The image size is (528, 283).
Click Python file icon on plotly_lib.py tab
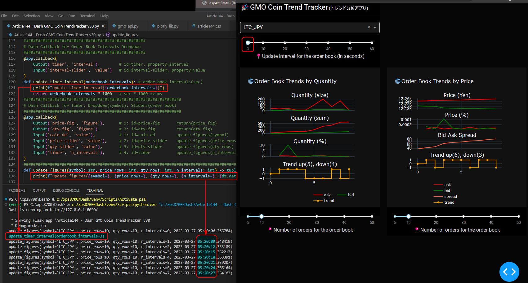tap(154, 26)
